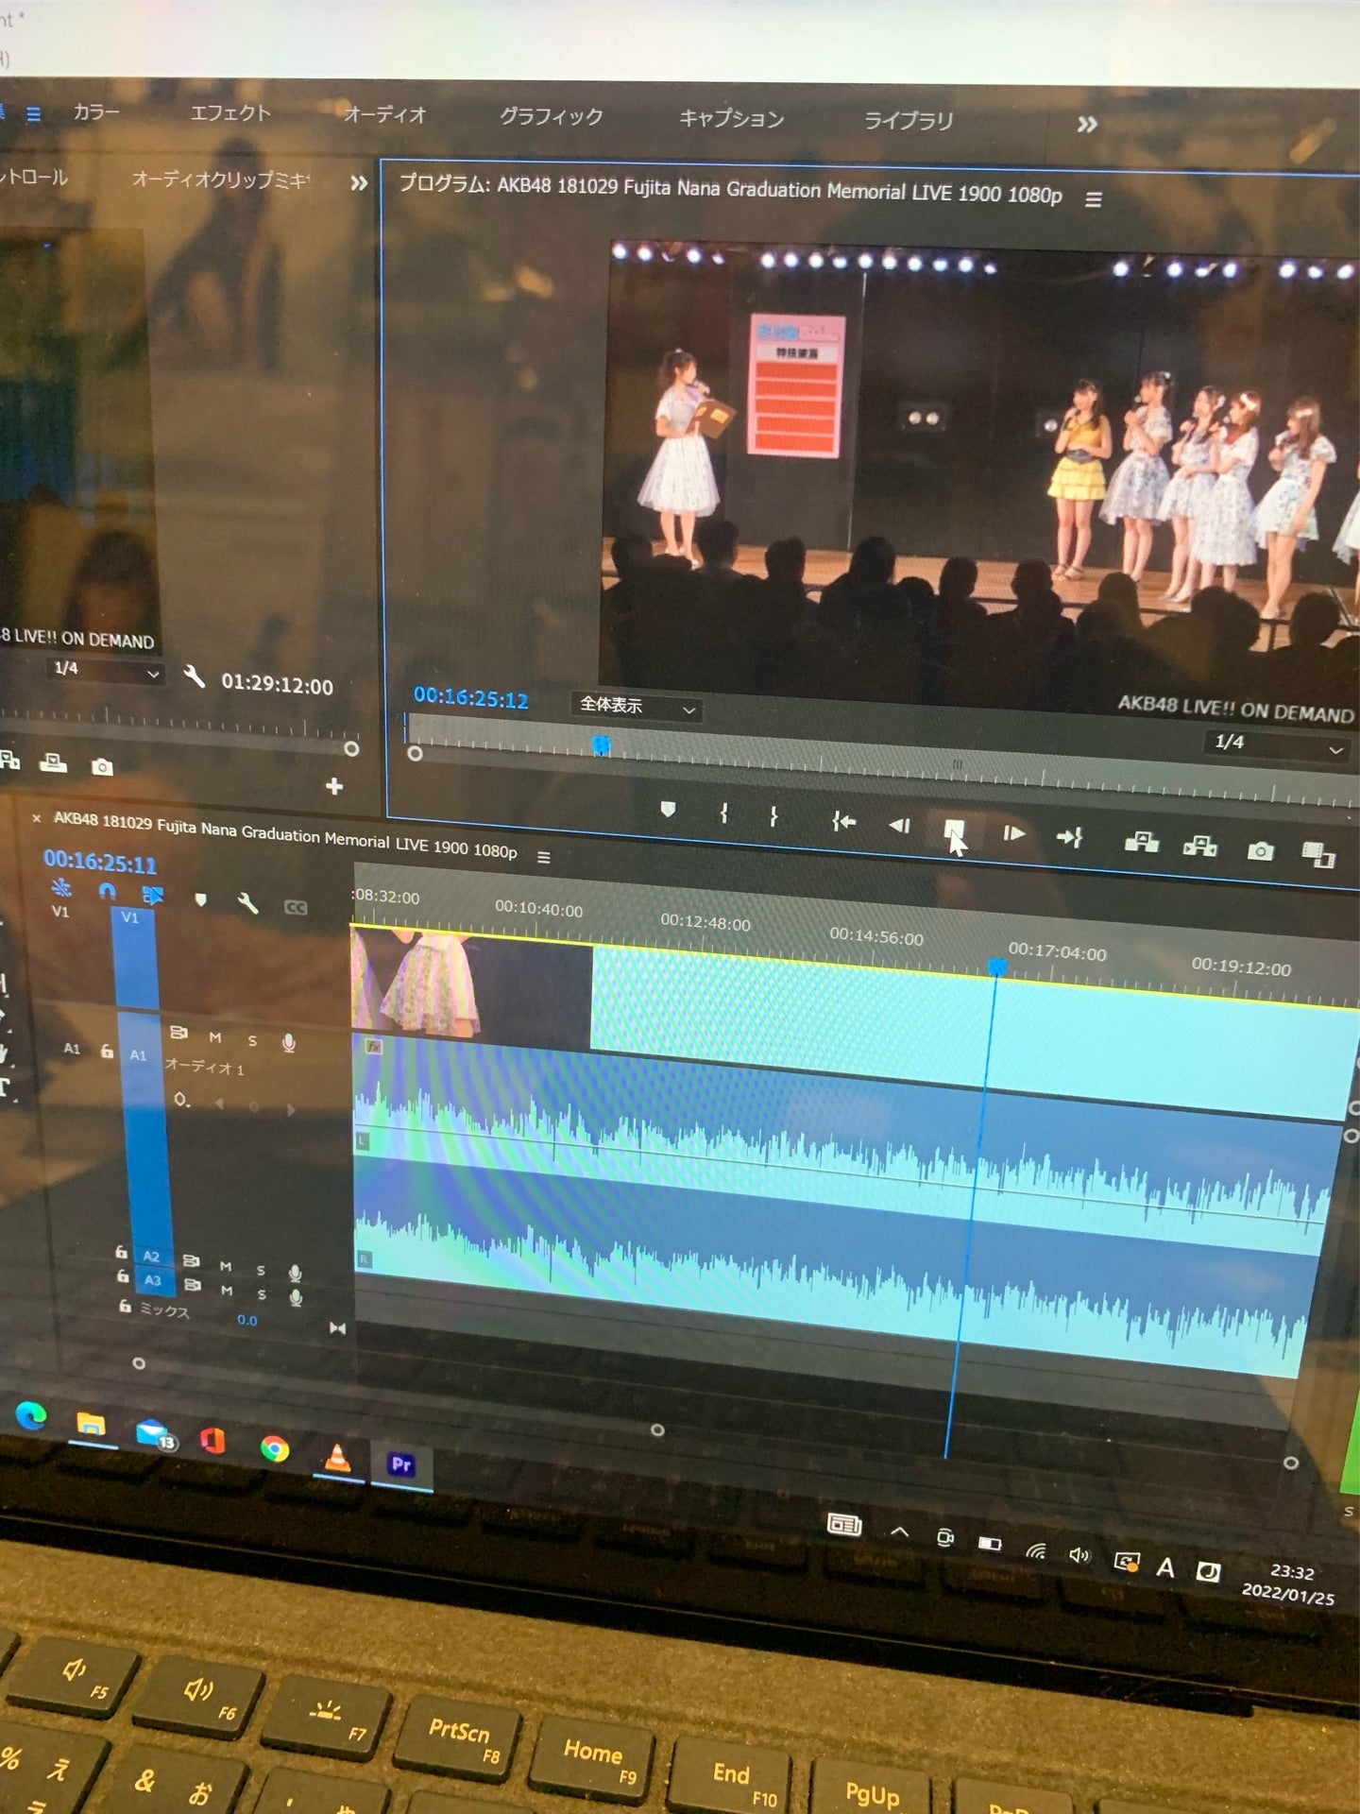Expand workspace overflow chevrons
The image size is (1360, 1814).
1087,124
